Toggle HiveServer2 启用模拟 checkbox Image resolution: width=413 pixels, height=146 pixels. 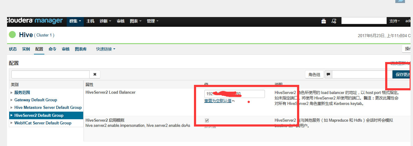207,120
